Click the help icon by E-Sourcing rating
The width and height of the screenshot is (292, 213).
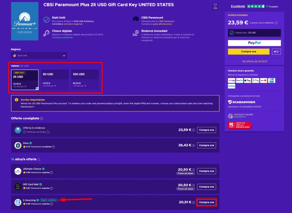click(51, 204)
